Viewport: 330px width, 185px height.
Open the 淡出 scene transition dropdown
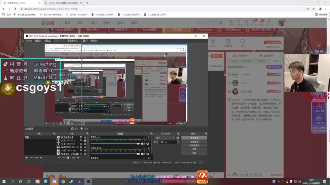[165, 138]
